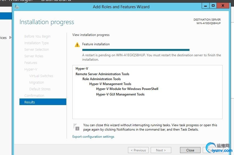Screen dimensions: 234x155
Task: Click the wizard icon in title bar
Action: [x=16, y=7]
